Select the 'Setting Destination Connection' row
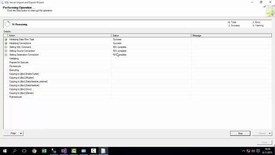 (x=137, y=55)
